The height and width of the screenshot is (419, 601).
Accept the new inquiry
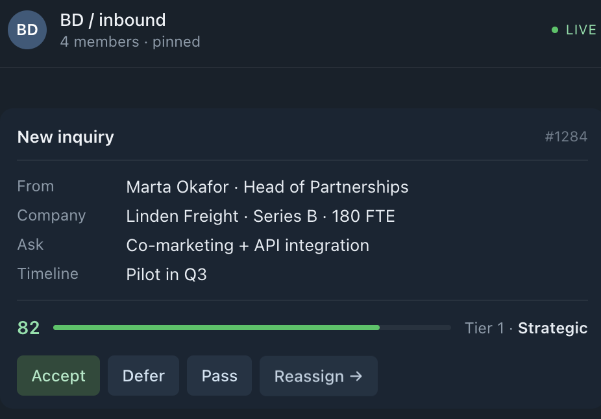pos(58,376)
